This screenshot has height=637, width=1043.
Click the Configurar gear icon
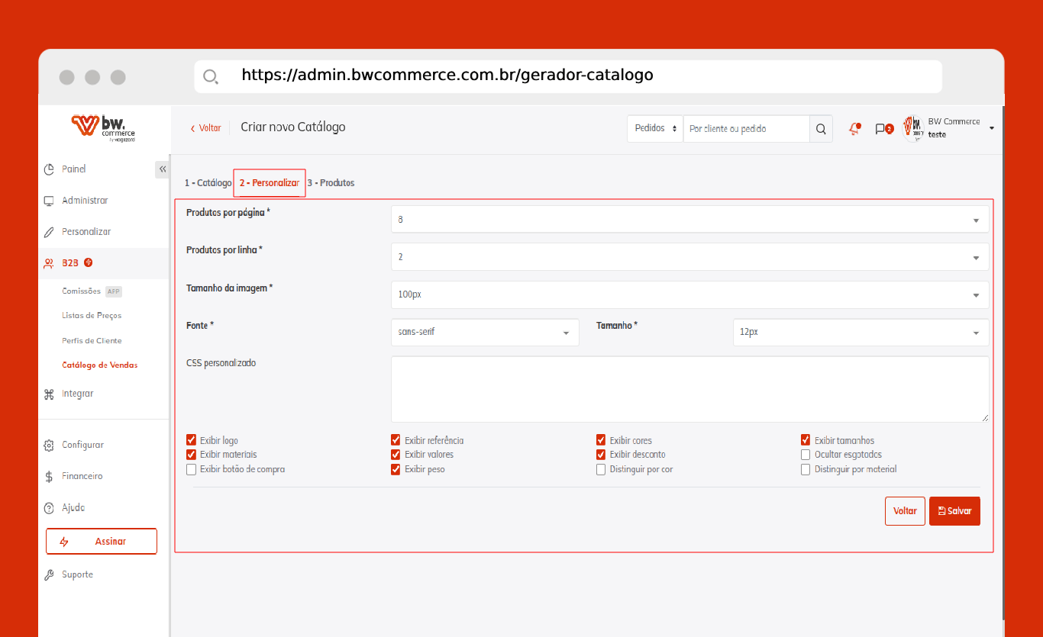click(x=49, y=446)
